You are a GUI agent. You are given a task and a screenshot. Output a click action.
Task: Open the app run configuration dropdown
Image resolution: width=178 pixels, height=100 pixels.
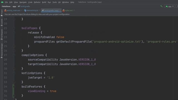pos(170,6)
